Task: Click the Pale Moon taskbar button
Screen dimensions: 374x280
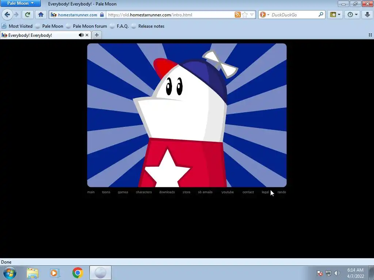Action: pyautogui.click(x=100, y=273)
